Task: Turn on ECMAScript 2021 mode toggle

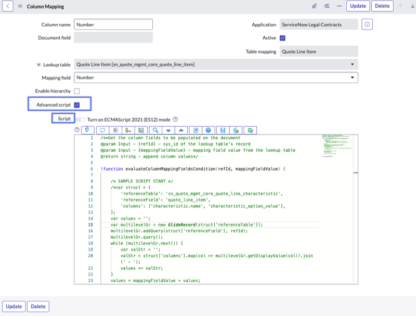Action: tap(81, 120)
